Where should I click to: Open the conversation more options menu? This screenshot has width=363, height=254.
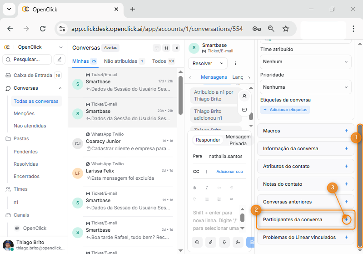point(235,63)
